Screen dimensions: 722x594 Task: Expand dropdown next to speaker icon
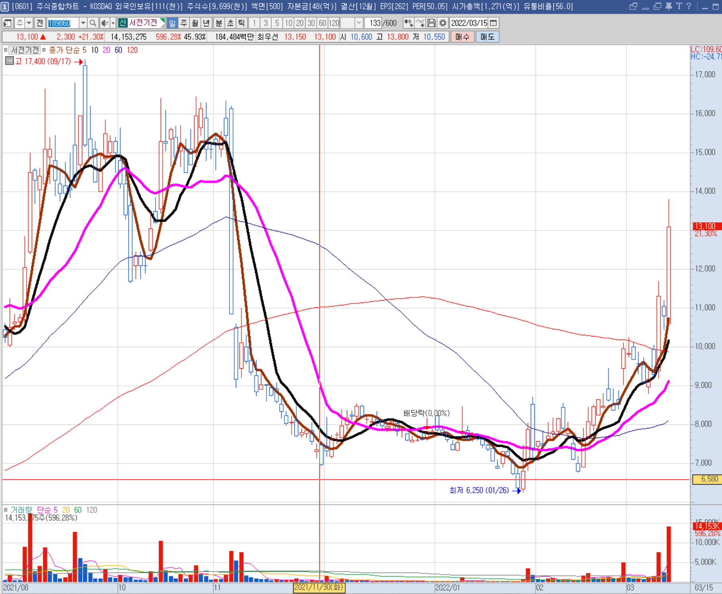click(113, 23)
